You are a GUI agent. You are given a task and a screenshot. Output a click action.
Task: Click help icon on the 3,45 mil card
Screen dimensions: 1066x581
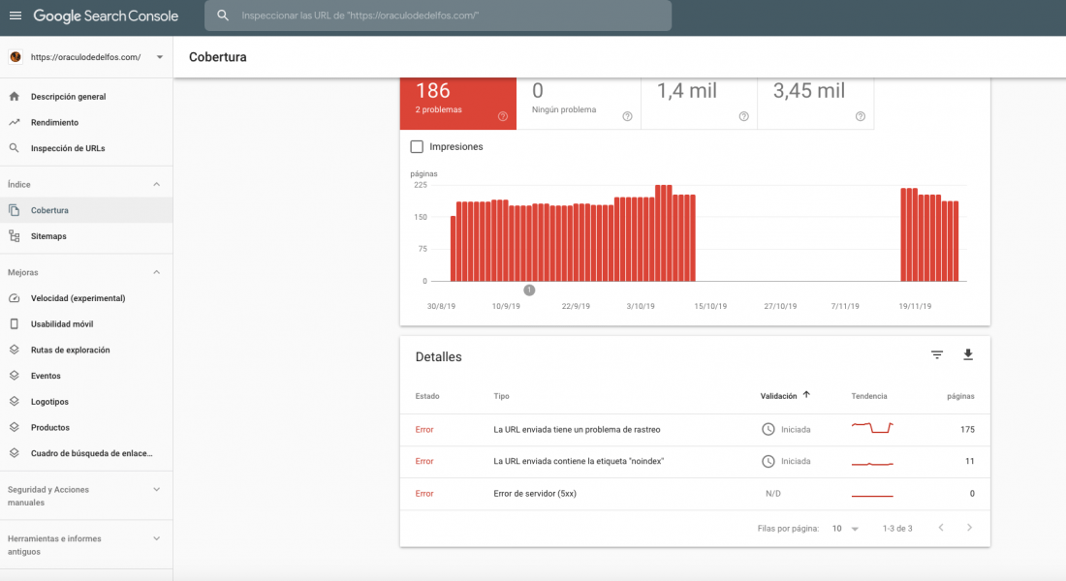click(x=860, y=116)
